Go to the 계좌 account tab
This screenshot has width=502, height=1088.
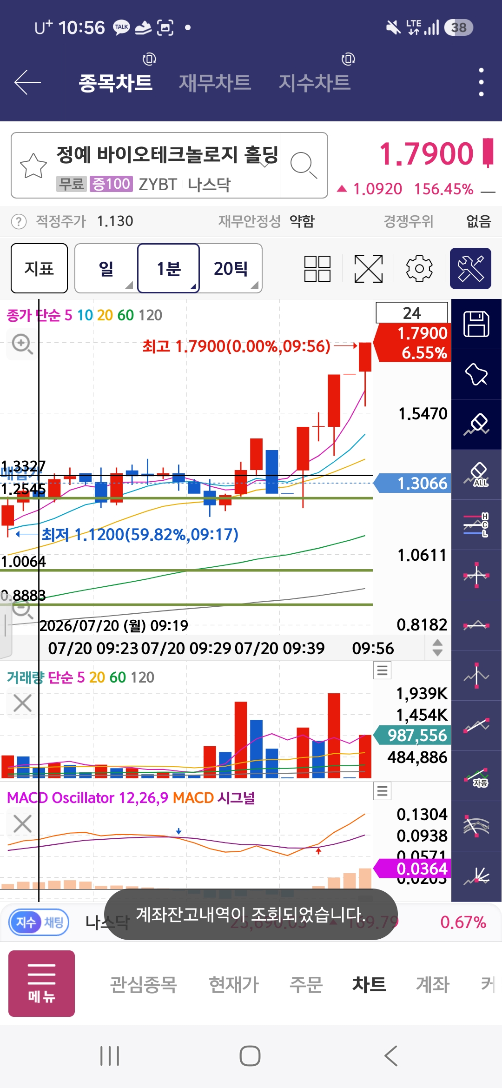432,984
